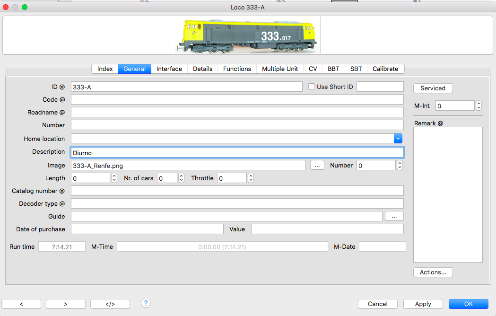496x316 pixels.
Task: Click the Date of purchase field
Action: (147, 229)
